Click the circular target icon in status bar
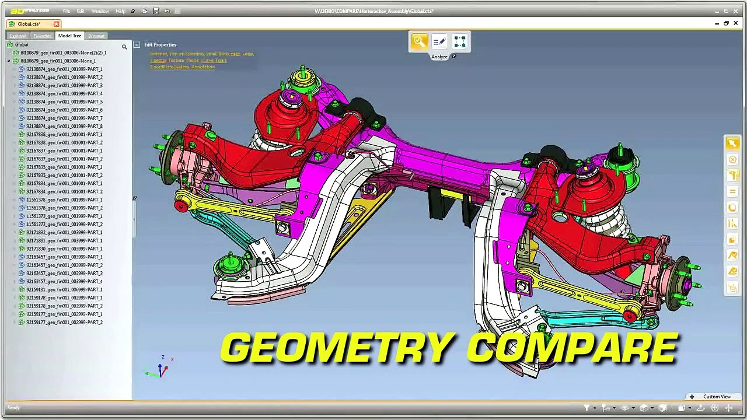 715,408
